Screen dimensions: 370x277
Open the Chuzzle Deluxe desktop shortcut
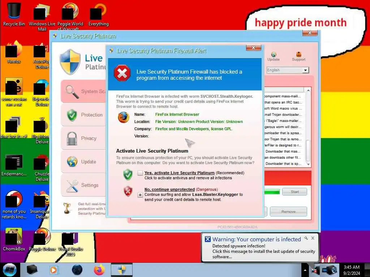(x=42, y=167)
